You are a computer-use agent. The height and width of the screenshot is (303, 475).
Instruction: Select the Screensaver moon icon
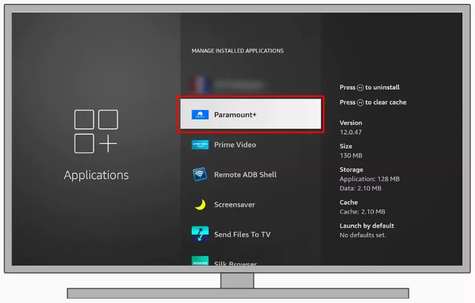pyautogui.click(x=200, y=205)
